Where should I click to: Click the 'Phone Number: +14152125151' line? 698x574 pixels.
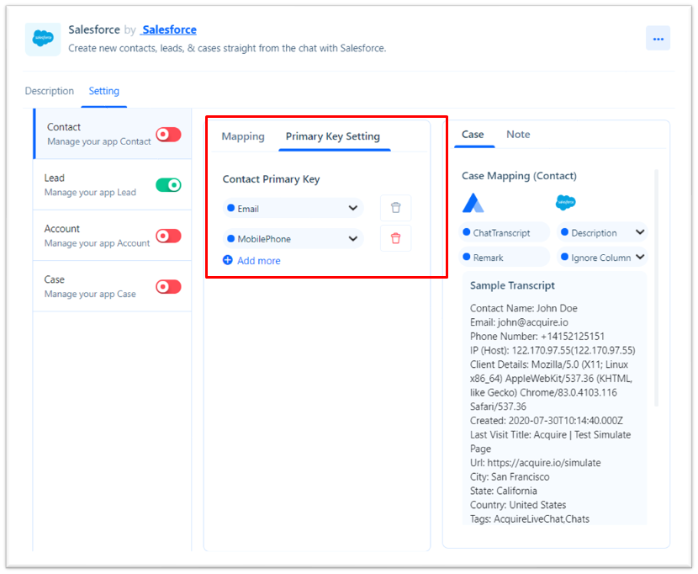pos(537,336)
